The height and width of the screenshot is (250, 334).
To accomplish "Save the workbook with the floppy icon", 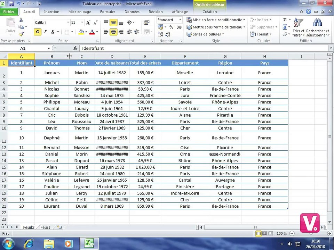I will (x=11, y=3).
